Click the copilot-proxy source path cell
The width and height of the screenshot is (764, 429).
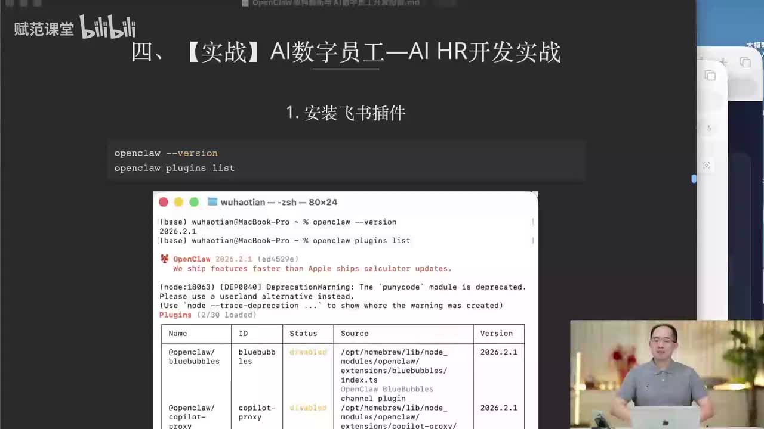click(399, 417)
